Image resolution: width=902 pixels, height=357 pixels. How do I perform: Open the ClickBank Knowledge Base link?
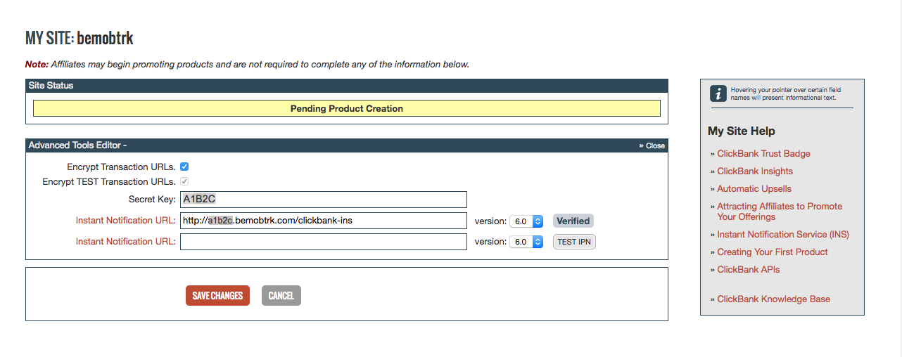pyautogui.click(x=774, y=299)
